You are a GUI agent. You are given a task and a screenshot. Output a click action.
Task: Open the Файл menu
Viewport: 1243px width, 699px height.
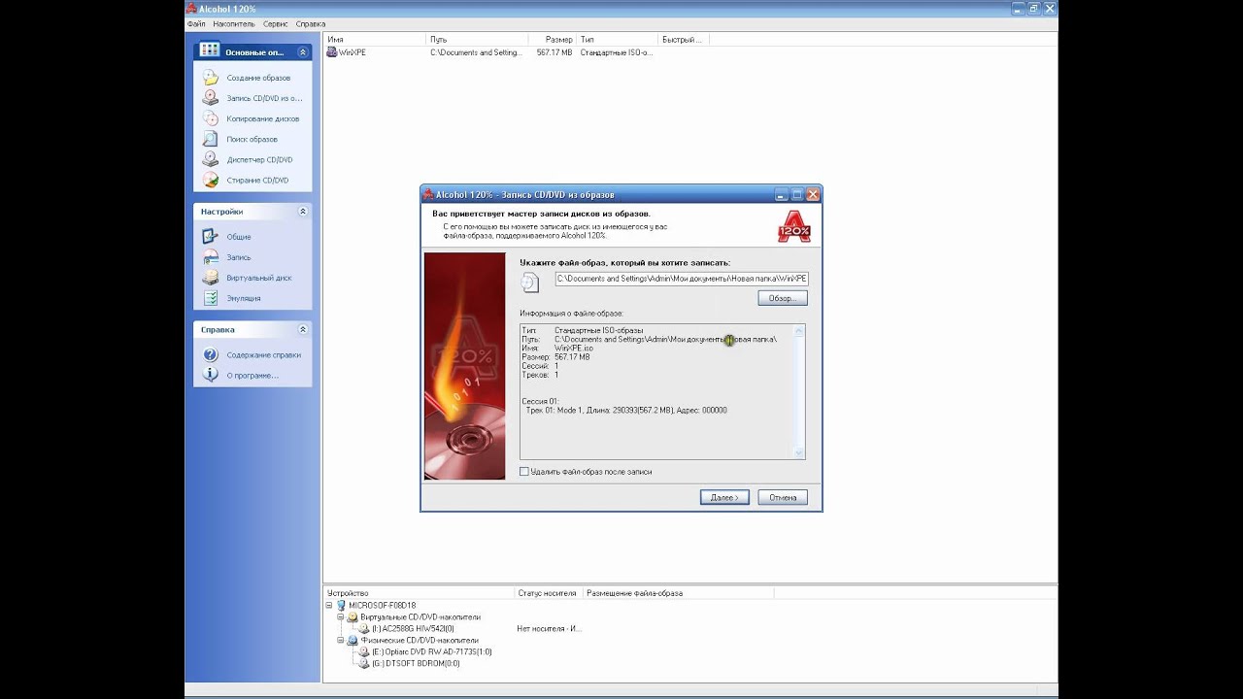coord(195,23)
